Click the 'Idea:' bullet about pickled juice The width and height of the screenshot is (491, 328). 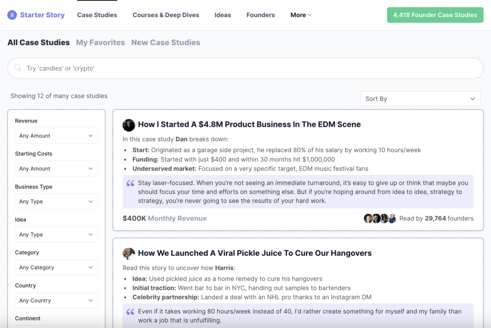coord(227,279)
